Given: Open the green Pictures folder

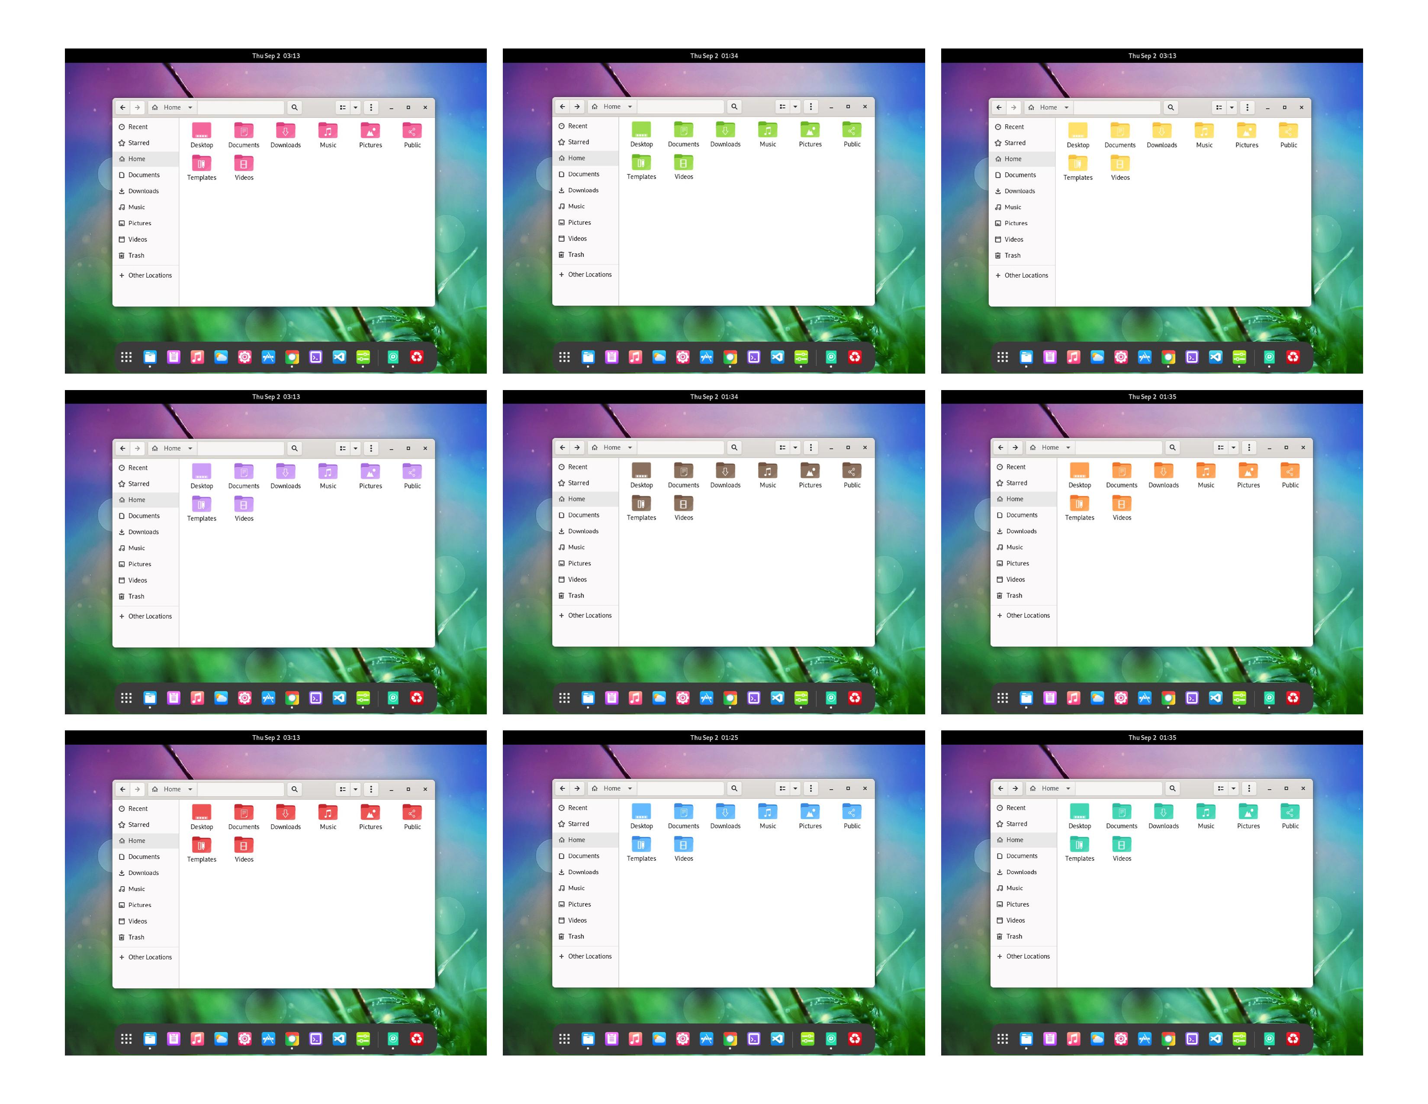Looking at the screenshot, I should 810,129.
